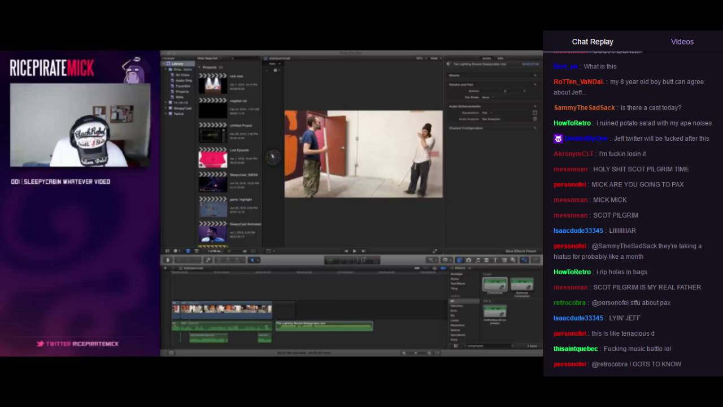Toggle the Inspector panel toolbar icon
723x407 pixels.
point(525,260)
